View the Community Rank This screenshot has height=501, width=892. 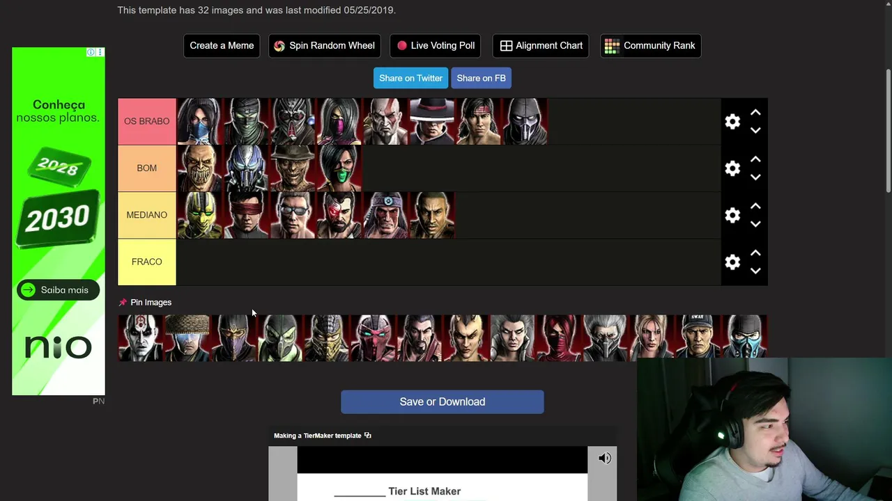651,46
